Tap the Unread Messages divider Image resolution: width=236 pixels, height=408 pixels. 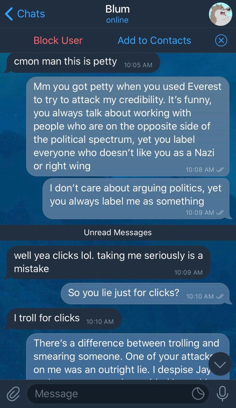(x=118, y=232)
